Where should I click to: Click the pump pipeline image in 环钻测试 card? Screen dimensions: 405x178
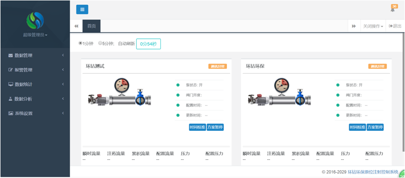(x=119, y=92)
